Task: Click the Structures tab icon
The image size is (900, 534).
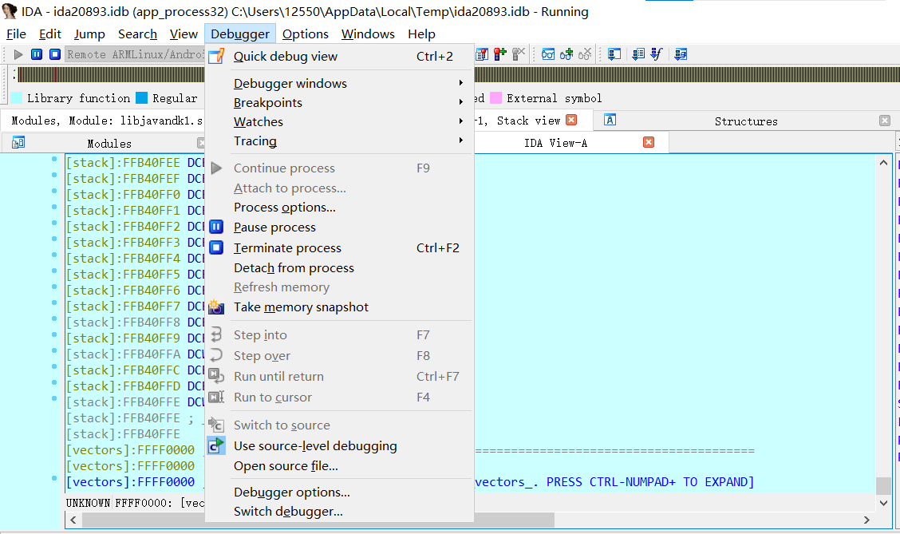Action: (x=610, y=120)
